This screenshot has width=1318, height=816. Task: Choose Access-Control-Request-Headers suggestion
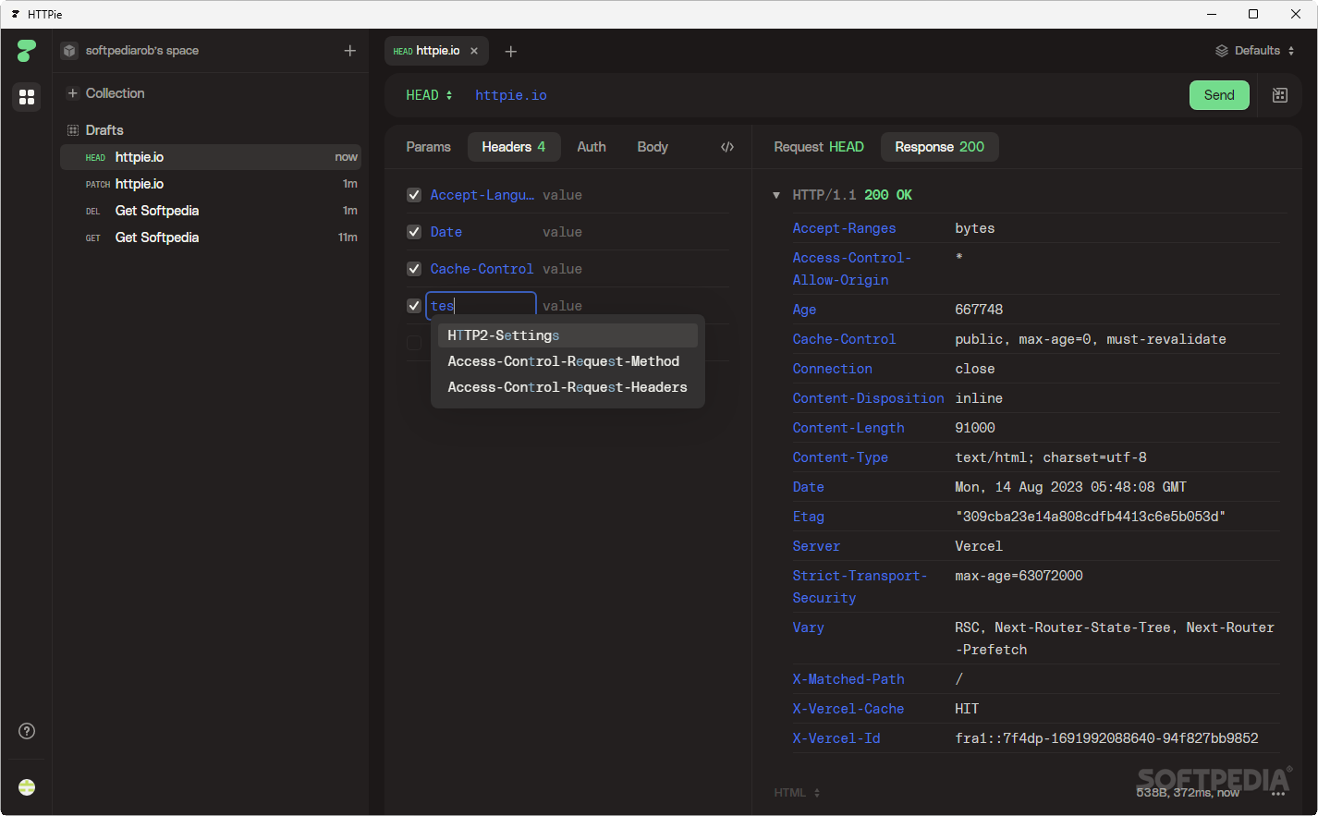coord(567,387)
